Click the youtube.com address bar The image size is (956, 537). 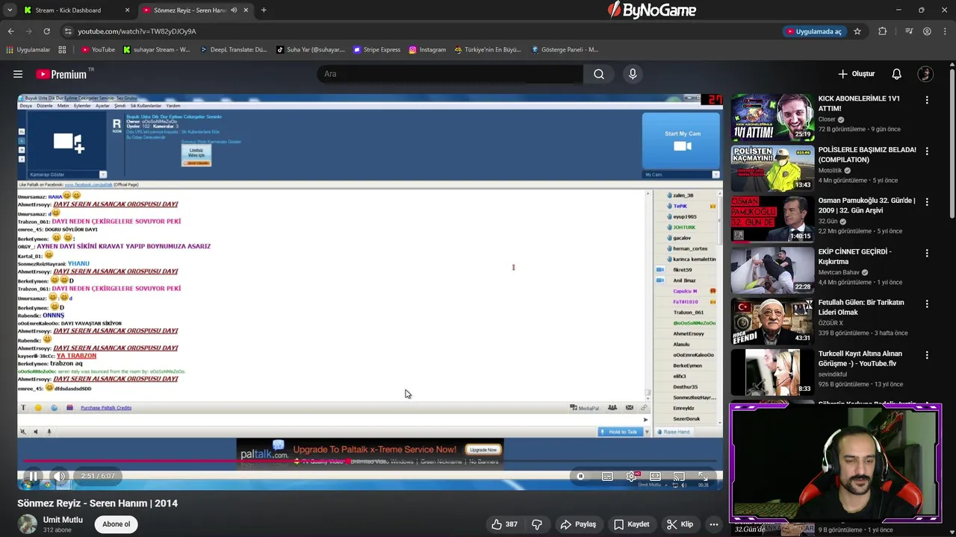point(418,31)
